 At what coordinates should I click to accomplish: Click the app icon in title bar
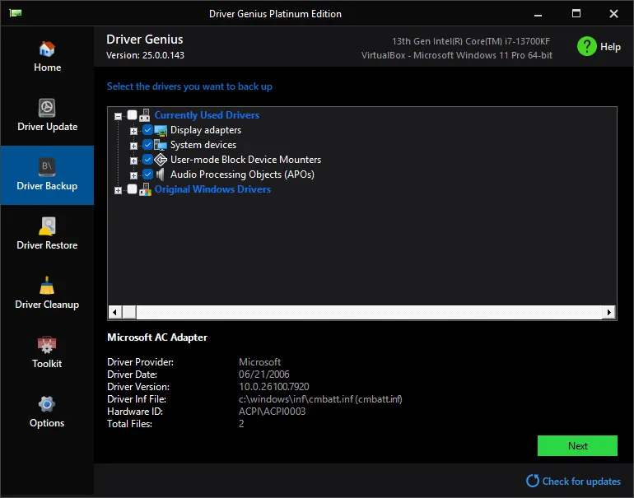[16, 13]
